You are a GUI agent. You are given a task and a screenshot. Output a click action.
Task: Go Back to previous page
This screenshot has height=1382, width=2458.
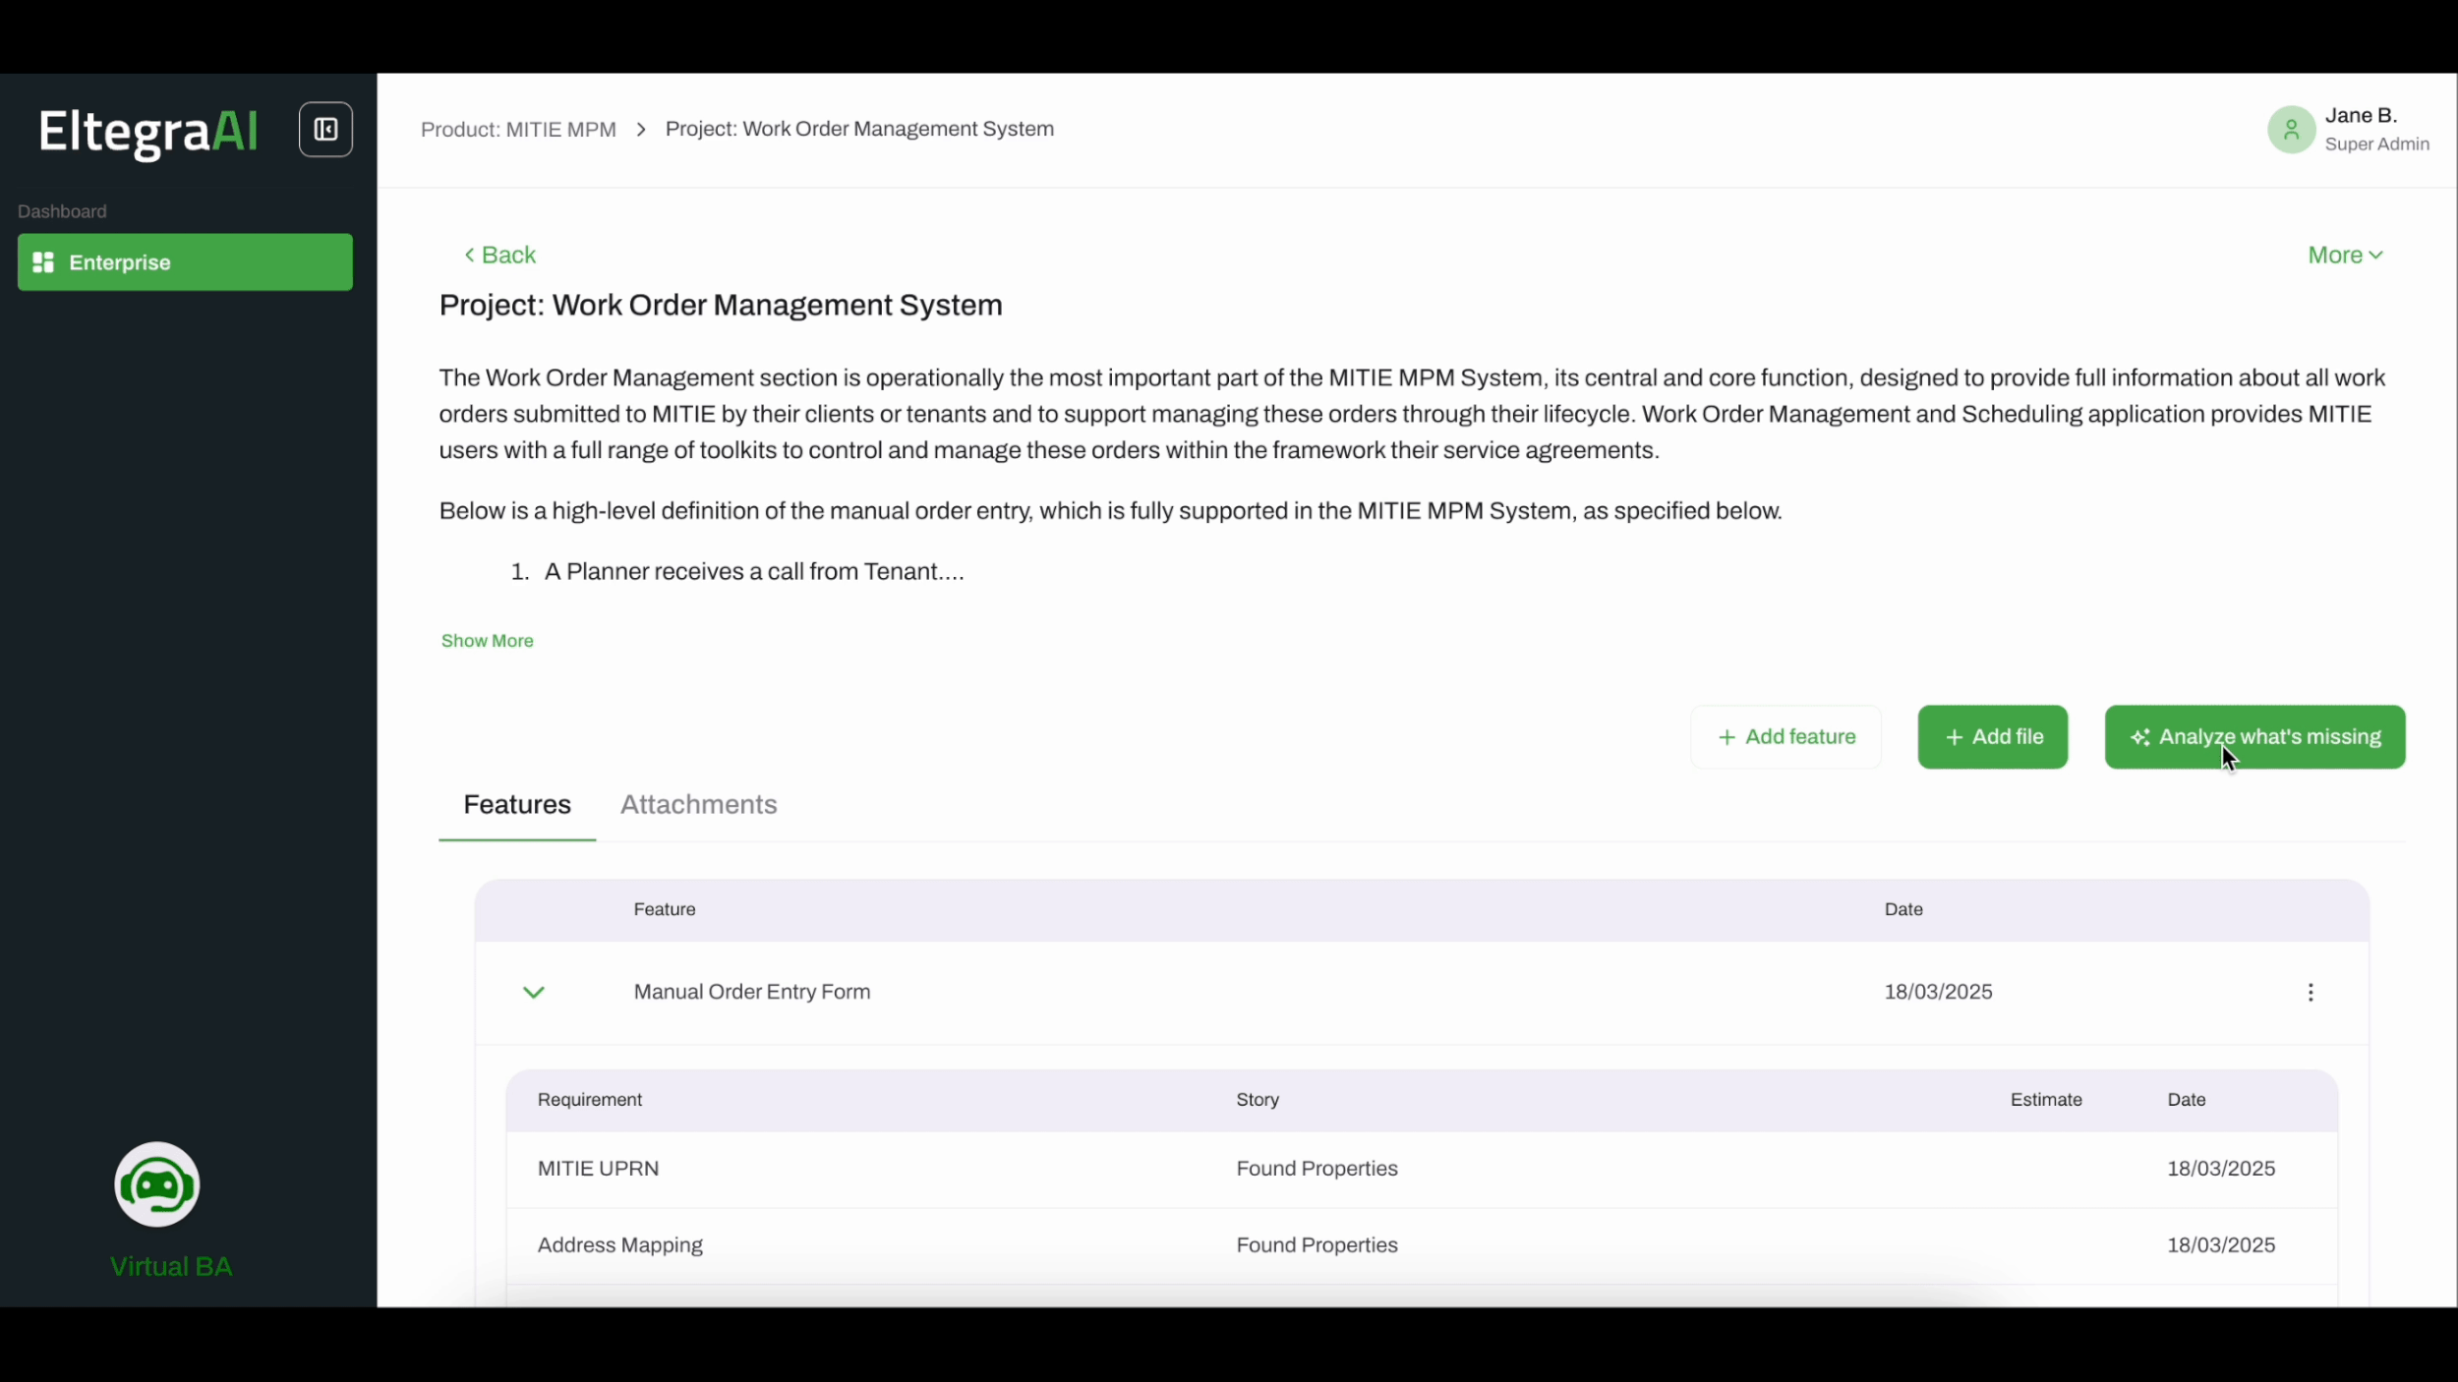tap(500, 255)
